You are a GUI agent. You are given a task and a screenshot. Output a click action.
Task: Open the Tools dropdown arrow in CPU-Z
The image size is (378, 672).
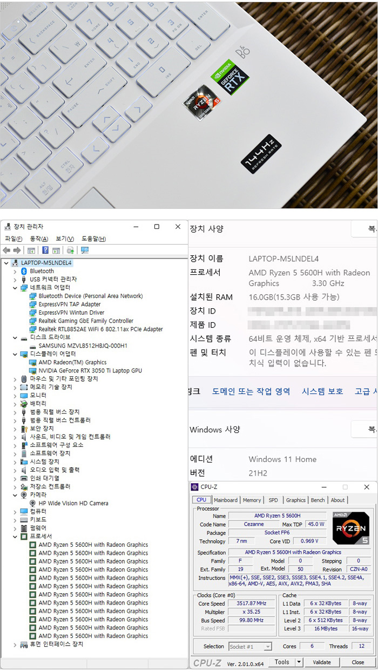[x=299, y=662]
